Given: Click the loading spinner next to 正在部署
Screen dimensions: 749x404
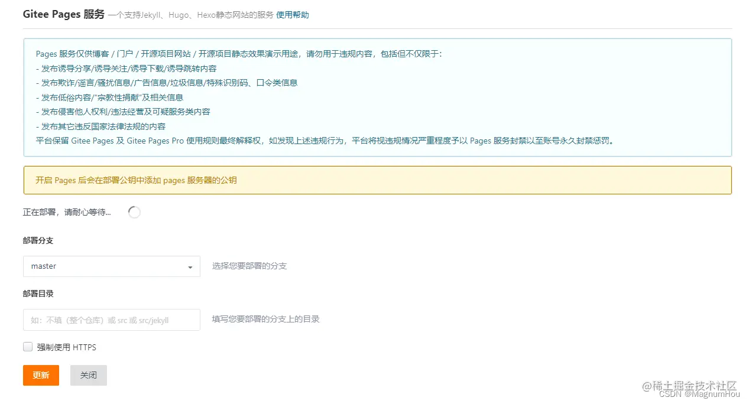Looking at the screenshot, I should pos(134,211).
